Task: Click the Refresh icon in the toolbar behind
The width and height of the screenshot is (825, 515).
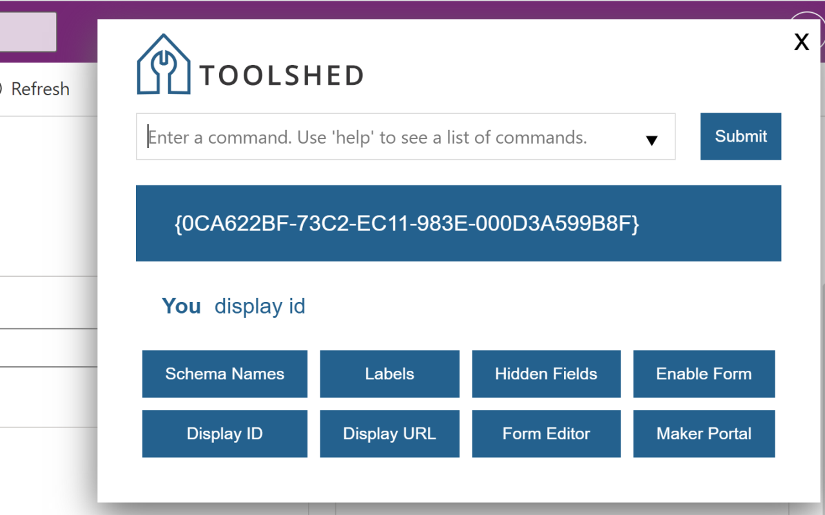Action: [3, 89]
